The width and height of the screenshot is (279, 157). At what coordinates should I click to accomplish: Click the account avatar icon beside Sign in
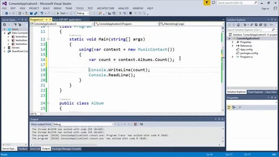275,8
